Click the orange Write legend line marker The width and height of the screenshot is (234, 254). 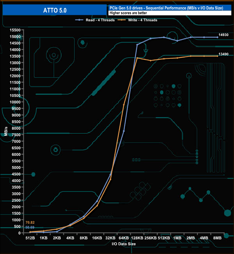122,20
